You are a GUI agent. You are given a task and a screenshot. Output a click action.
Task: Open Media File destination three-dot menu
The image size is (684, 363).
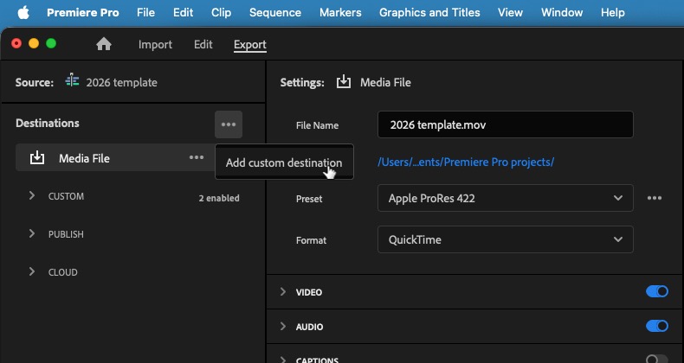(197, 157)
